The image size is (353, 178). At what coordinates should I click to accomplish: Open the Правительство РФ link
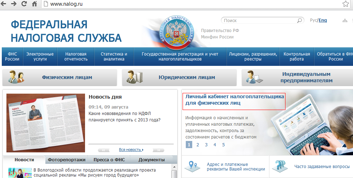tap(220, 31)
